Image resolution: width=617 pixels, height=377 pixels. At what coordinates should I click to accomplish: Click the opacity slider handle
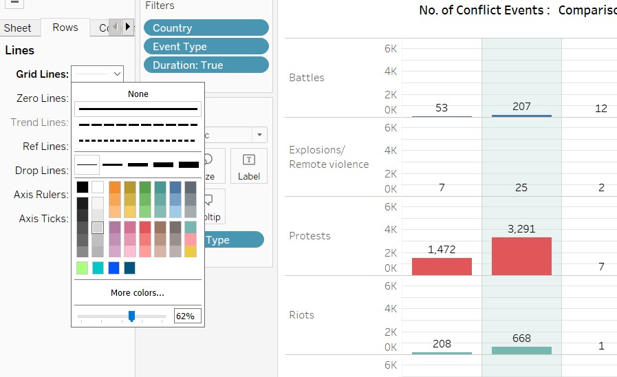pyautogui.click(x=131, y=316)
